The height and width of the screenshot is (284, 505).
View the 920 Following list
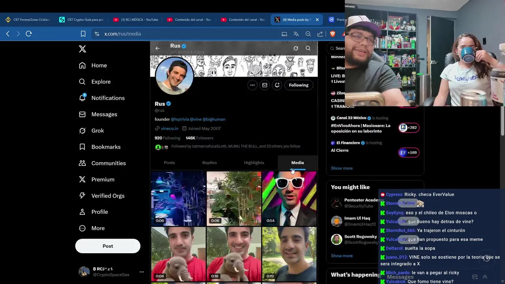coord(167,138)
